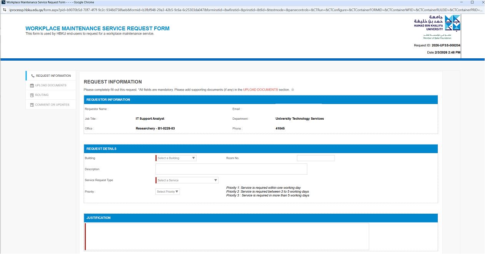Expand the 'Select a Service' dropdown
485x254 pixels.
(187, 180)
